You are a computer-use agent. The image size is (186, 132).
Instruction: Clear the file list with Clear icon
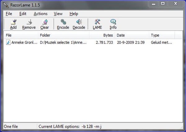45,22
